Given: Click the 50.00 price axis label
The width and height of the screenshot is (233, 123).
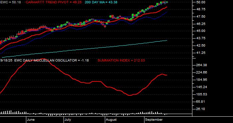Looking at the screenshot, I should (x=201, y=2).
